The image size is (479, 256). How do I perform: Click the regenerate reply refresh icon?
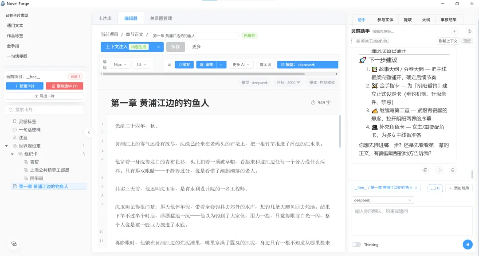coord(439,170)
